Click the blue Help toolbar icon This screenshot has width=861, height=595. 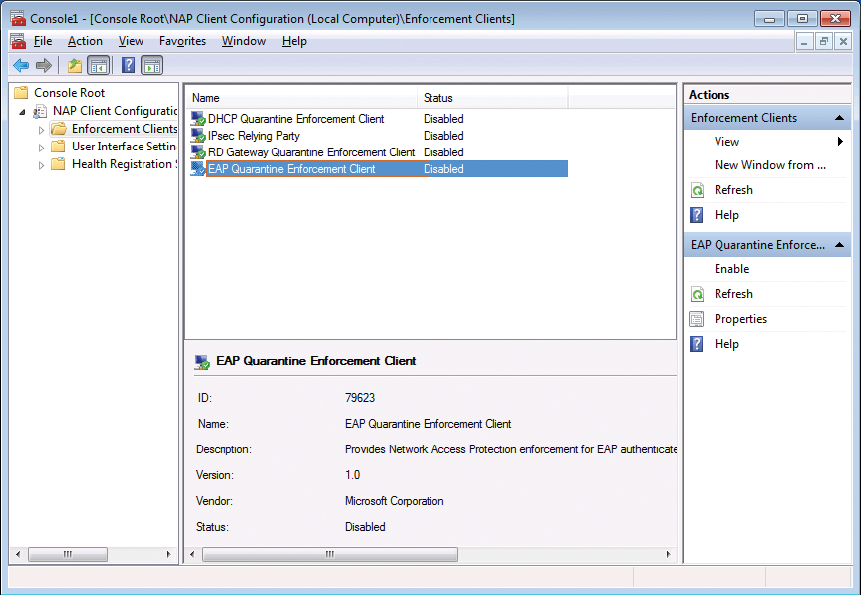click(128, 66)
